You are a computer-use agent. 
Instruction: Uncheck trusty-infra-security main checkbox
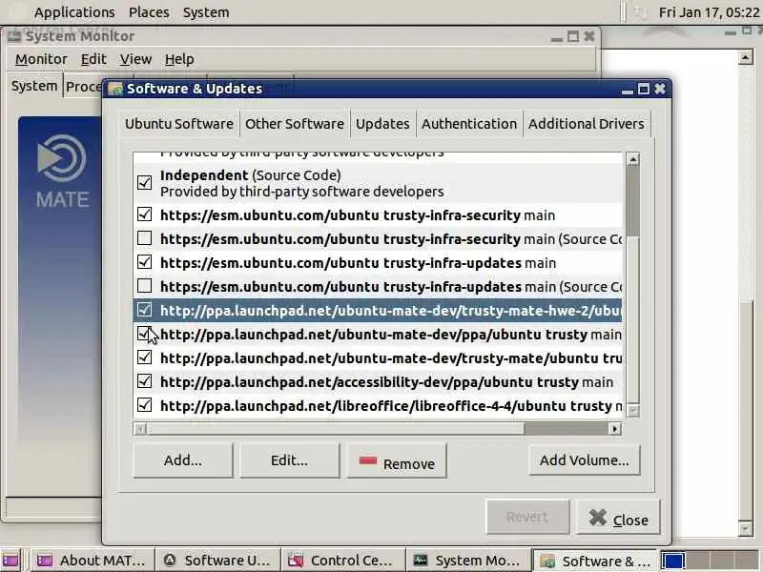[x=145, y=214]
